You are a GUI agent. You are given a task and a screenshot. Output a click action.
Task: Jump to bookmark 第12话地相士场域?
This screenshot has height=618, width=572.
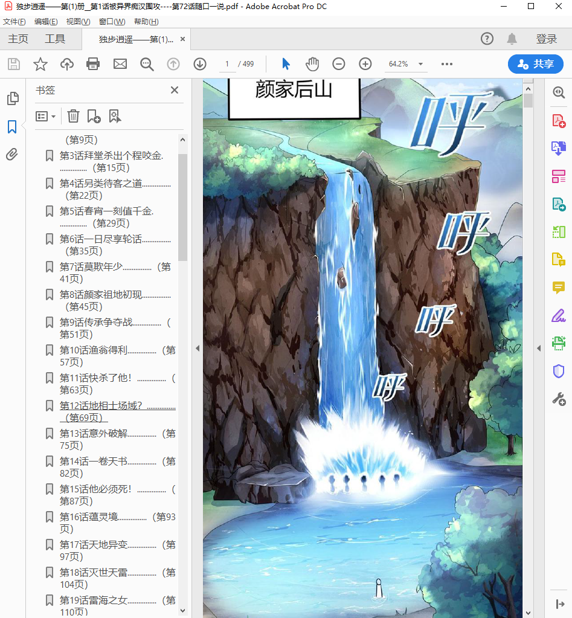[x=117, y=411]
